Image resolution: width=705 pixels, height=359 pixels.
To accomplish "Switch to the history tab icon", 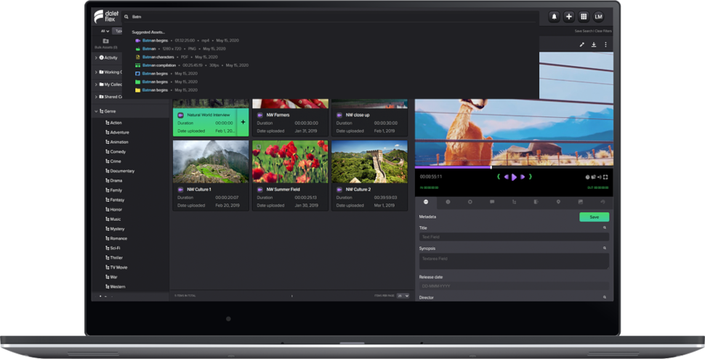I will [603, 202].
